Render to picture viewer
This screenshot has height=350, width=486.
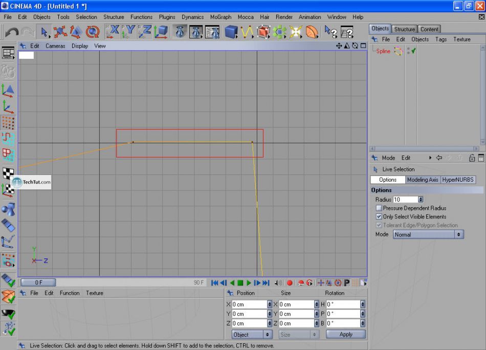pos(196,32)
